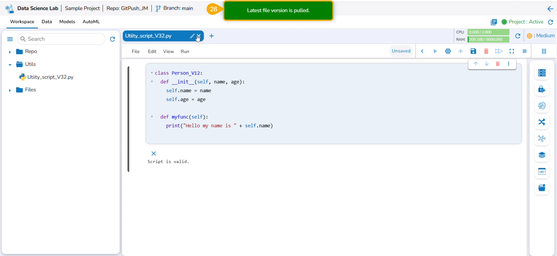The height and width of the screenshot is (256, 557).
Task: Click the Stop execution square icon
Action: [524, 51]
